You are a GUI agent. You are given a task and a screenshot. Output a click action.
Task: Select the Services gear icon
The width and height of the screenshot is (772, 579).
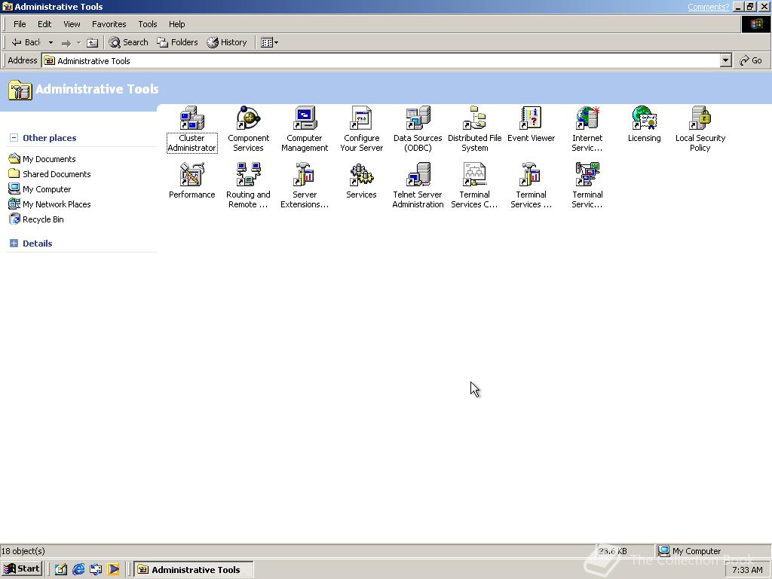[x=361, y=181]
